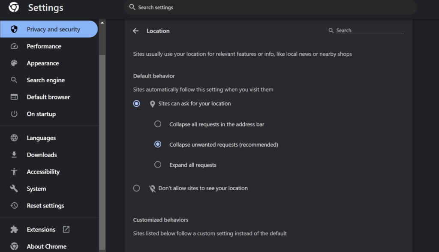Click the back arrow to leave Location settings
This screenshot has width=439, height=252.
[x=136, y=31]
